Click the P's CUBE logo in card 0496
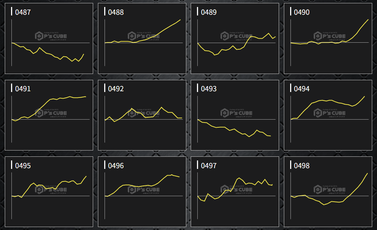This screenshot has width=377, height=230. coord(144,190)
